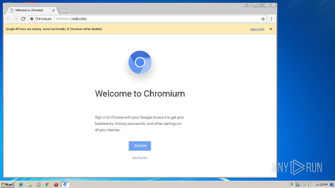This screenshot has width=335, height=188.
Task: Click the browser back arrow
Action: [9, 19]
